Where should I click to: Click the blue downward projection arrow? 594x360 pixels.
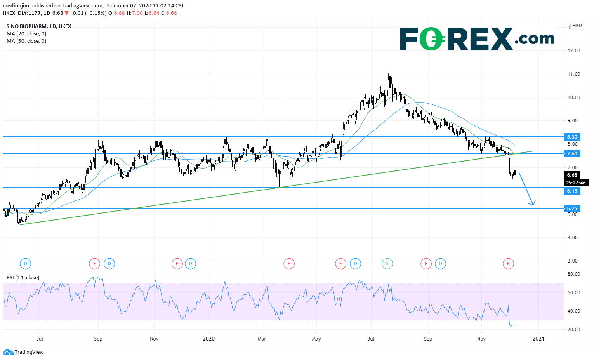tap(527, 188)
